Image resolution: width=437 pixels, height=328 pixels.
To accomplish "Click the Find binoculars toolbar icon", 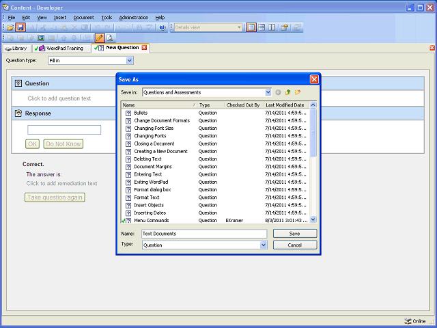I will 139,27.
